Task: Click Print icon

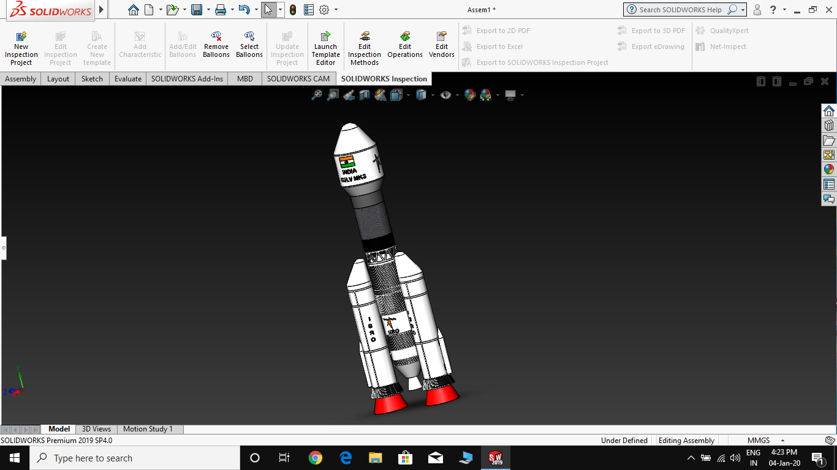Action: pos(221,10)
